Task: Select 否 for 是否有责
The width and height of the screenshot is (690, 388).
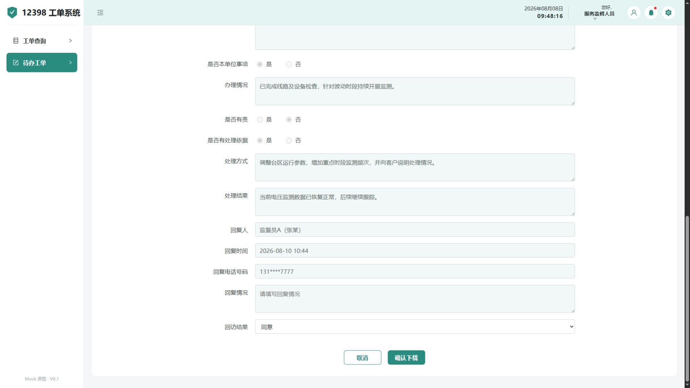Action: click(x=289, y=120)
